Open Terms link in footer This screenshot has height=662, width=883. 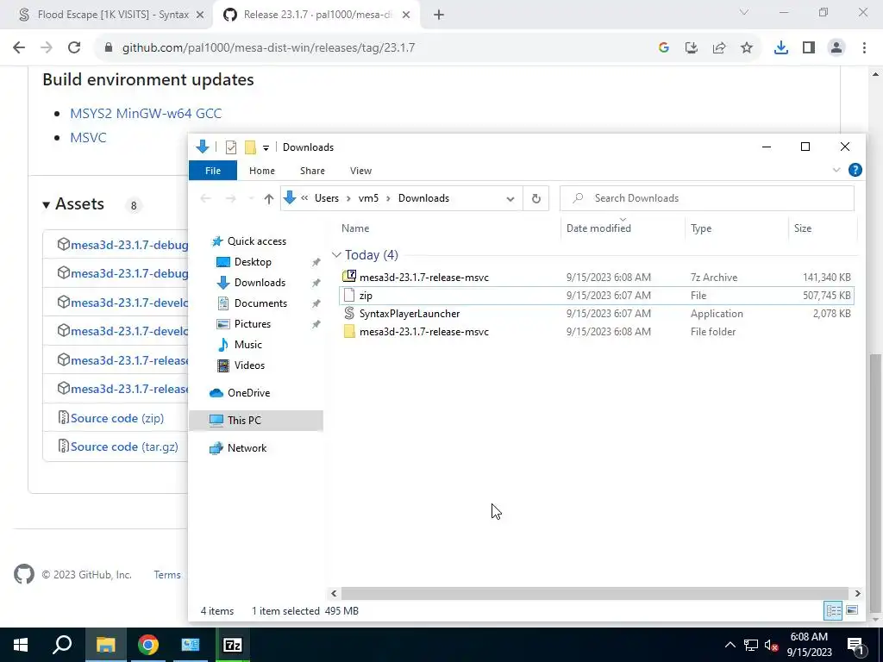pos(167,575)
